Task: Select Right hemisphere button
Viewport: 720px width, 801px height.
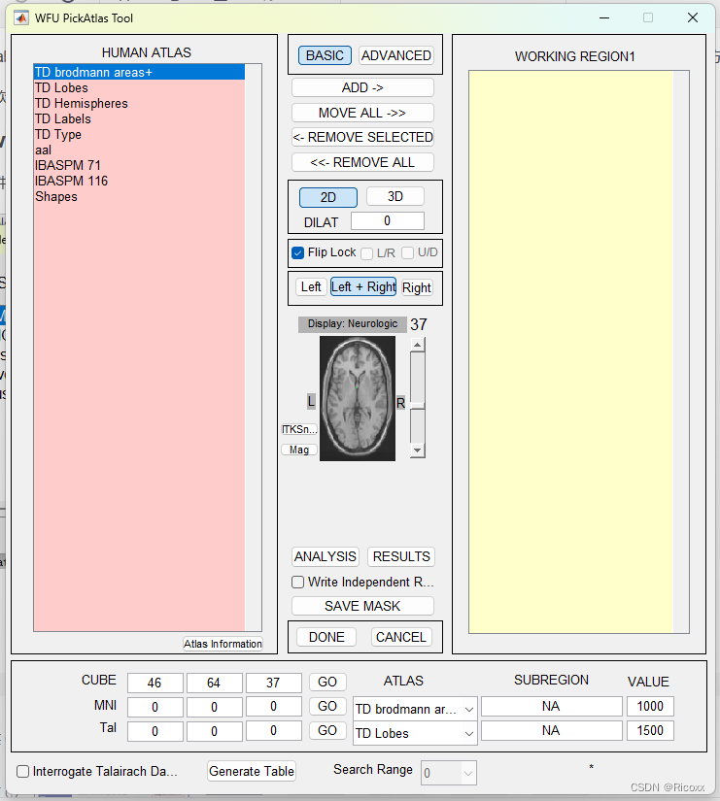Action: click(x=417, y=287)
